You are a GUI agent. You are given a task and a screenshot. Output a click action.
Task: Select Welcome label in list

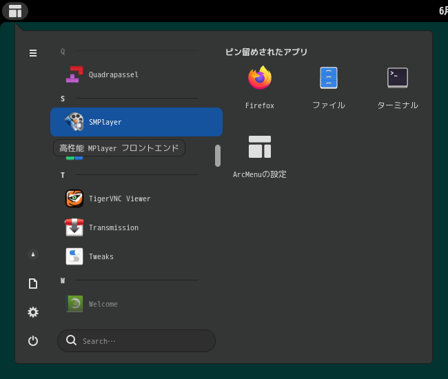(x=103, y=304)
